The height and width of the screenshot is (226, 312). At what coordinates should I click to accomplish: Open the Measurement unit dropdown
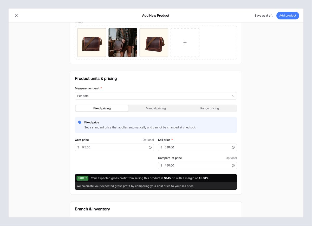156,96
